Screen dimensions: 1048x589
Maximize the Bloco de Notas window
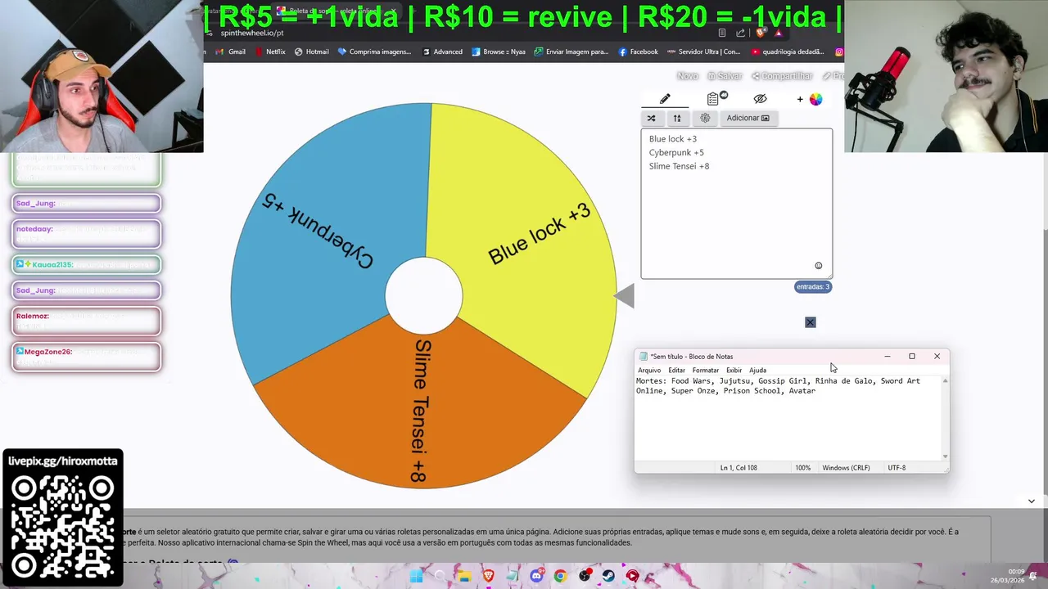point(912,357)
